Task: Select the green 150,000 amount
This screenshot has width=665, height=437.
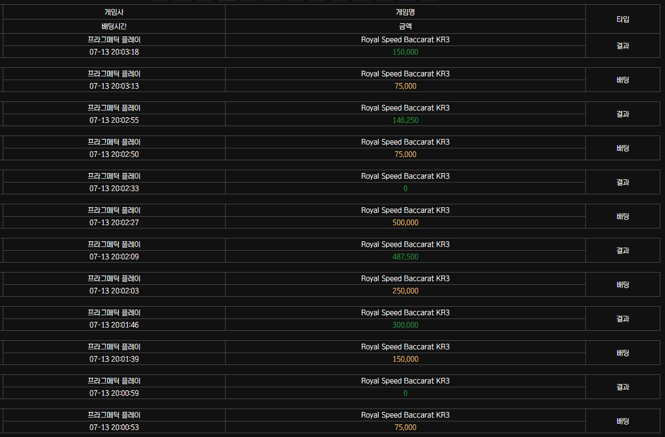Action: [405, 52]
